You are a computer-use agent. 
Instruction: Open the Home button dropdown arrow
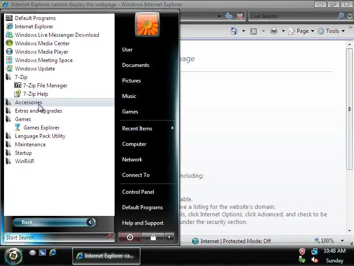pos(243,31)
